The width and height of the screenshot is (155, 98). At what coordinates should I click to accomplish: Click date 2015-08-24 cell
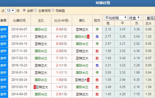pos(19,80)
